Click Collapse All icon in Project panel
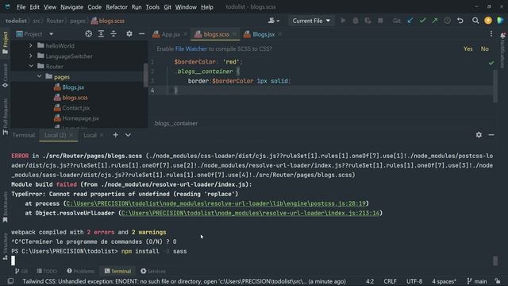Image resolution: width=508 pixels, height=286 pixels. [x=114, y=33]
